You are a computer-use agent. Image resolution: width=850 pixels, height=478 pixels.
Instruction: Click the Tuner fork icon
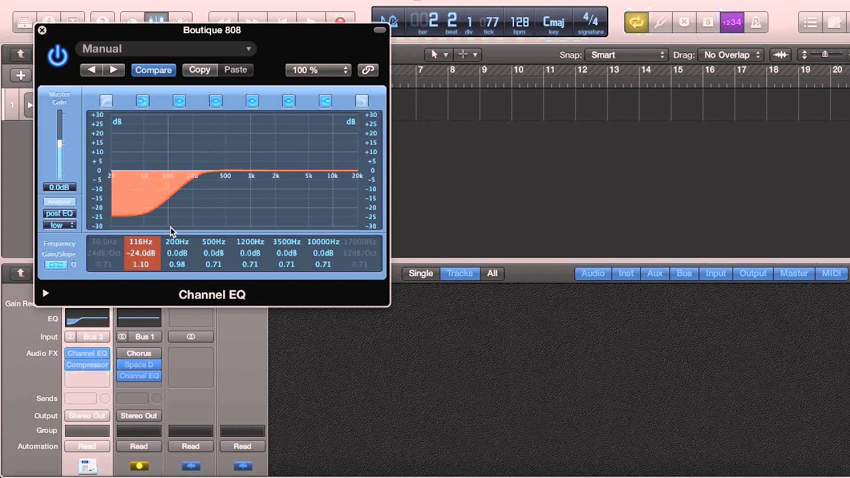coord(660,23)
